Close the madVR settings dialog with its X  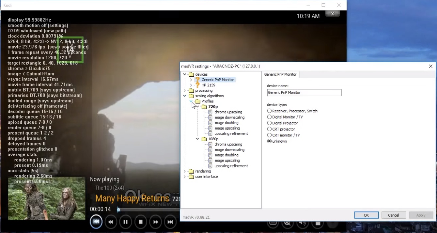point(430,66)
